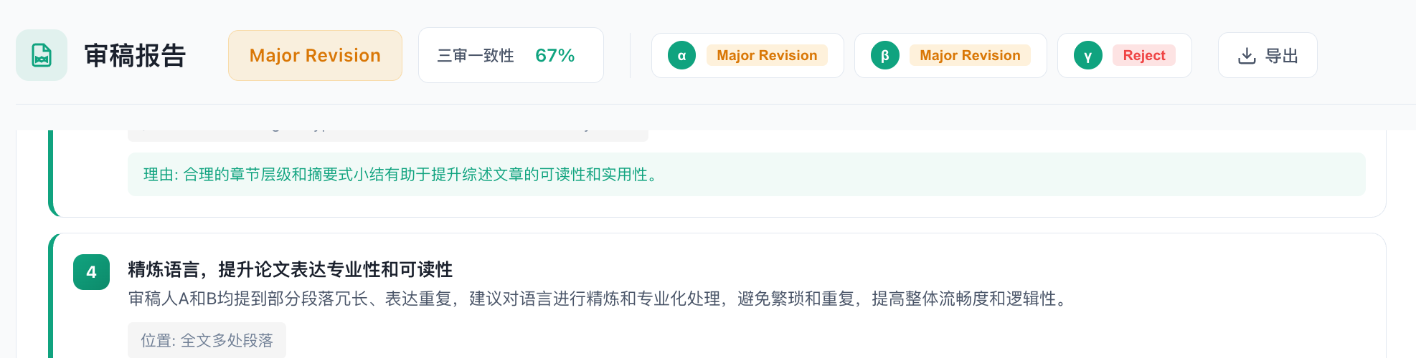Click the partially hidden gray tag above 理由
Screen dimensions: 1416x358
[x=387, y=135]
